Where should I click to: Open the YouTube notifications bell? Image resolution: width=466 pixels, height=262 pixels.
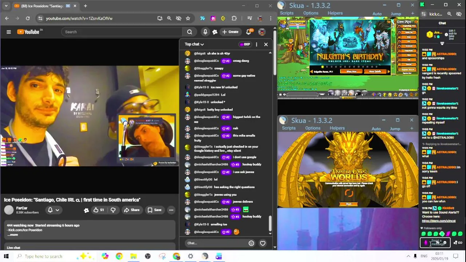pos(249,32)
